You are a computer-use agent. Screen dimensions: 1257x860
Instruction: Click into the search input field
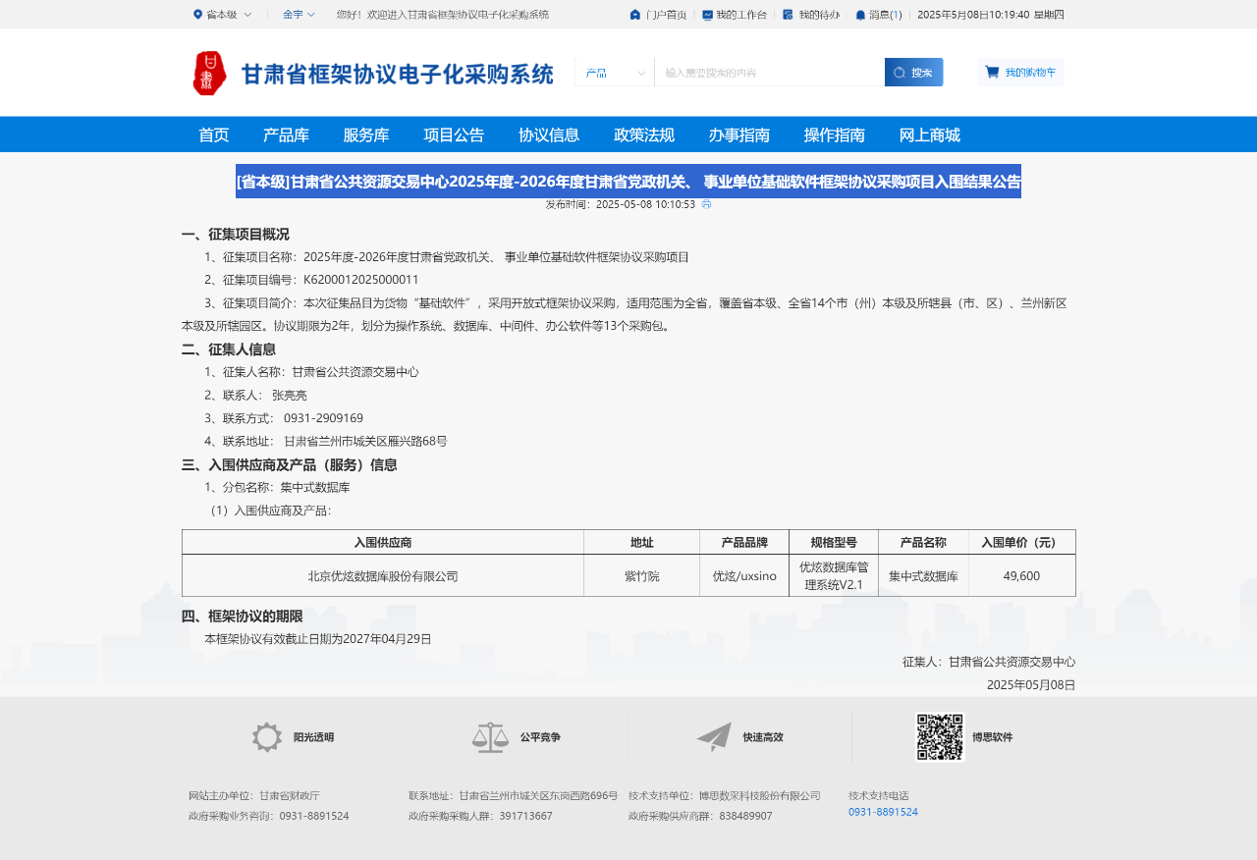tap(768, 73)
